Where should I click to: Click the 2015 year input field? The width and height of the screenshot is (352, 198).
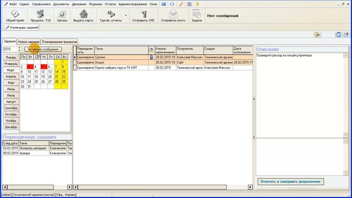(10, 49)
